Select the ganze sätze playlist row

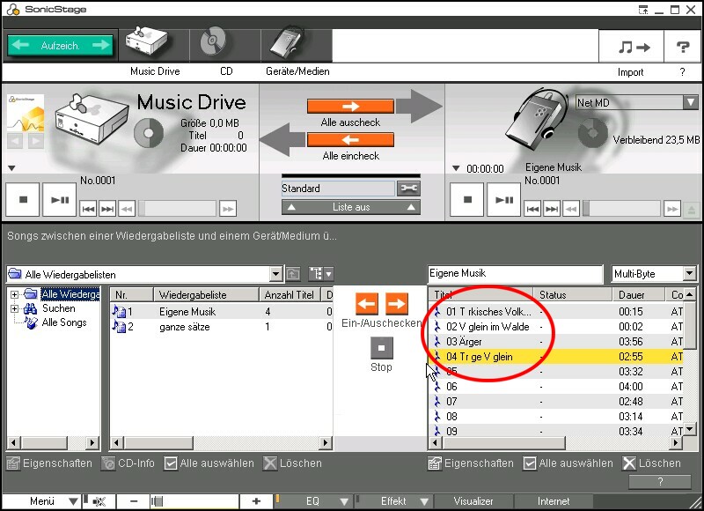(222, 327)
